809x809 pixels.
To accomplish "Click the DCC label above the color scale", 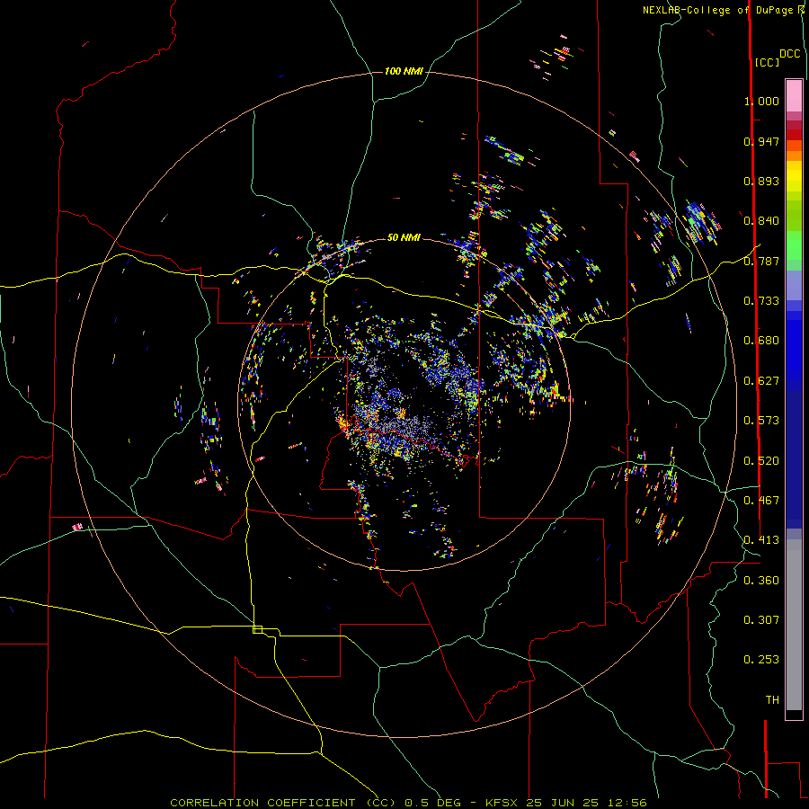I will coord(790,53).
